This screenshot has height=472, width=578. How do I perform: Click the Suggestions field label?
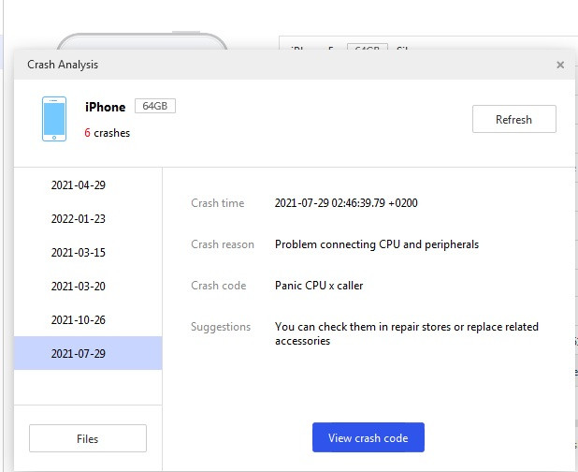coord(221,327)
